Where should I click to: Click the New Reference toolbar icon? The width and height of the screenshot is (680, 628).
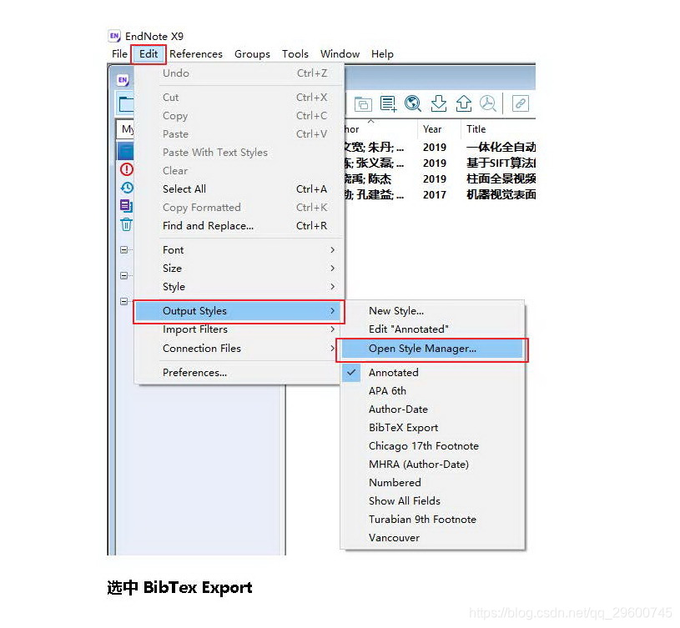tap(388, 104)
